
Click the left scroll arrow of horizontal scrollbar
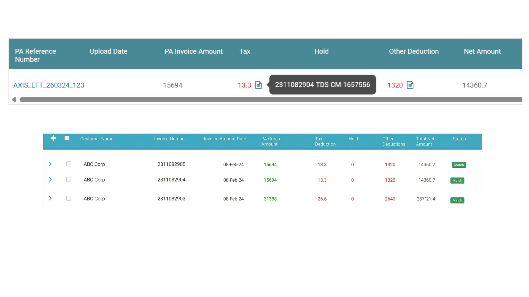[x=14, y=100]
